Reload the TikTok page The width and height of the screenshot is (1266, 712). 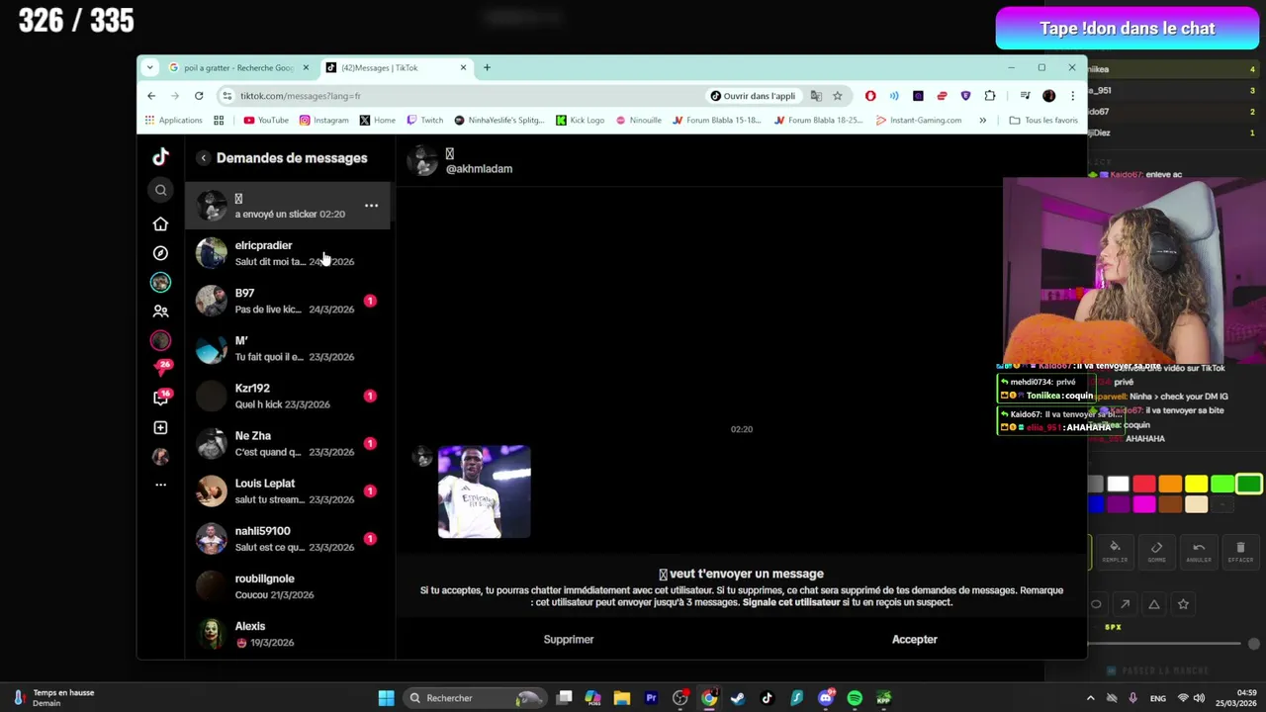point(199,96)
